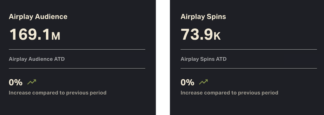This screenshot has height=115, width=324.
Task: Click the 73.9 spins figure
Action: [x=197, y=35]
